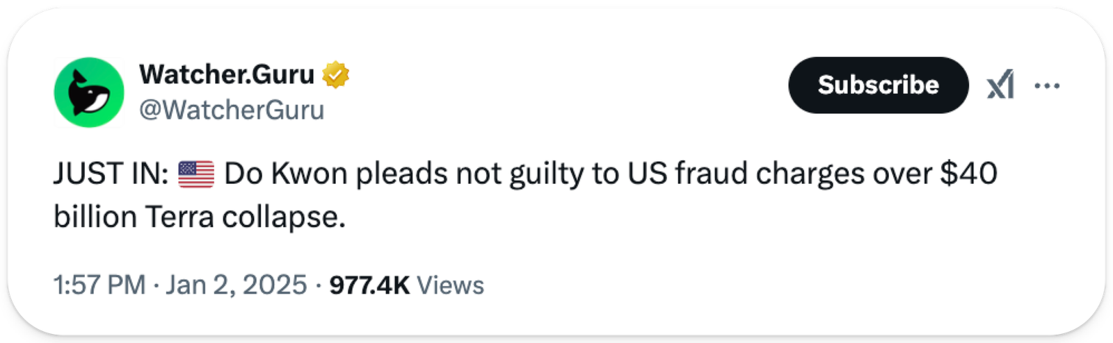Click the Views label
The height and width of the screenshot is (343, 1113).
click(x=450, y=285)
